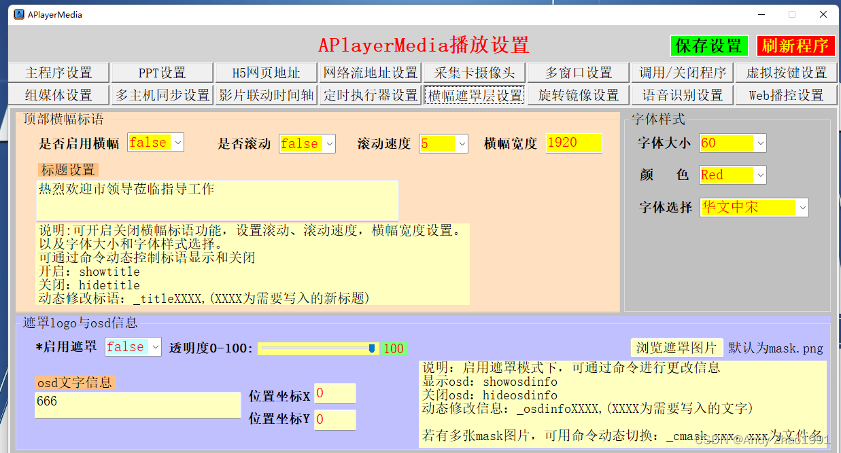Click the APlayerMedia播放设置 heading
This screenshot has width=841, height=453.
pos(424,46)
